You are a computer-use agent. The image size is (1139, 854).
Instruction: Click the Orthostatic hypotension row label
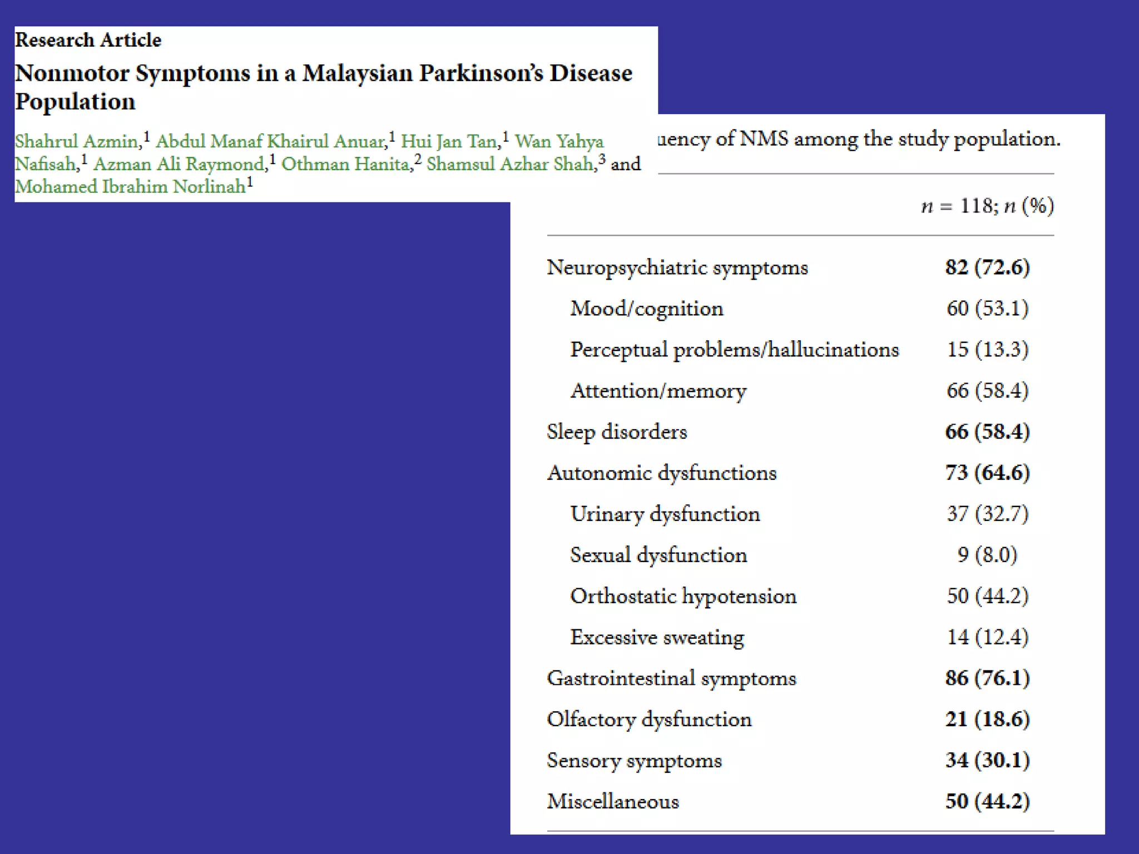(683, 596)
